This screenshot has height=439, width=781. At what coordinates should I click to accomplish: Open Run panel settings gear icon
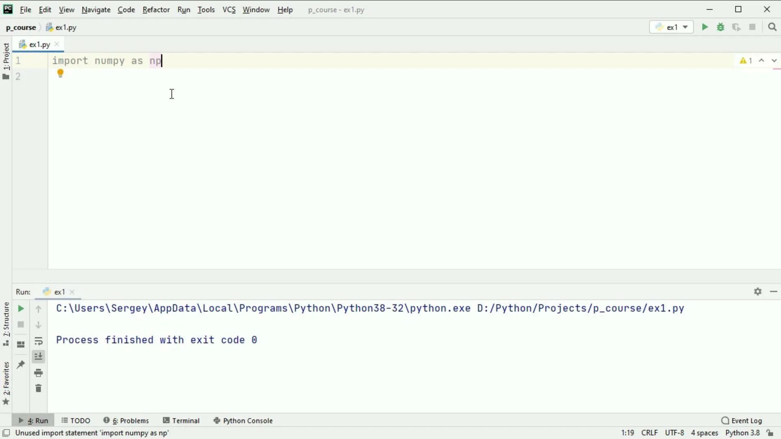pyautogui.click(x=757, y=291)
